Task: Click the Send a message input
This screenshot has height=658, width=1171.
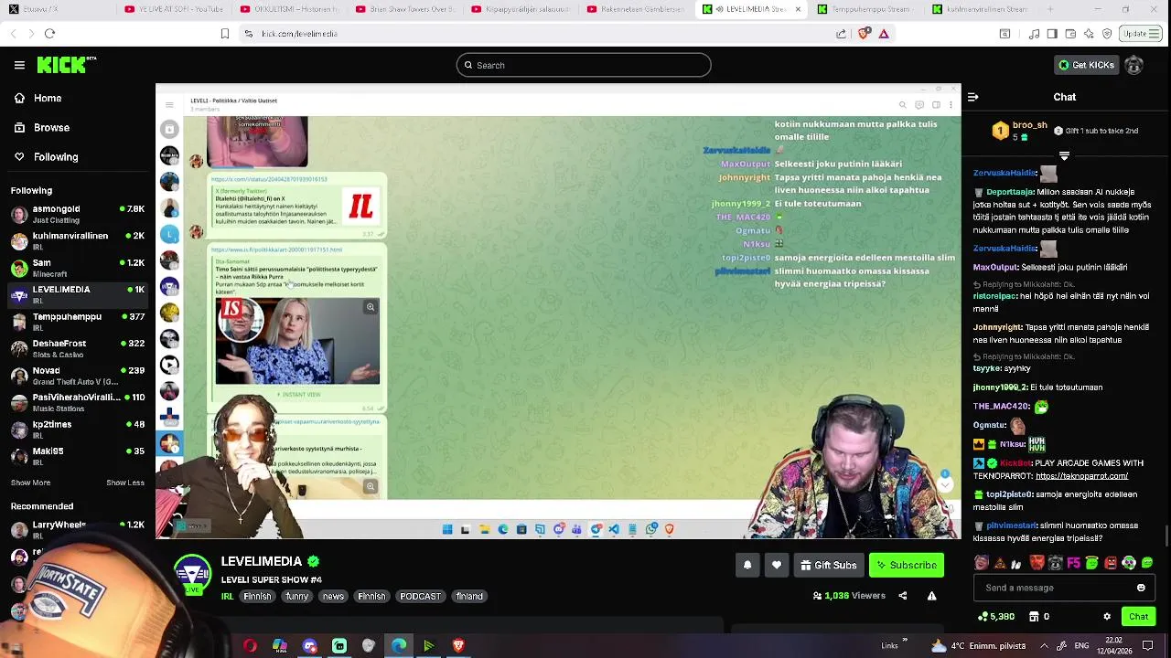Action: [1064, 588]
